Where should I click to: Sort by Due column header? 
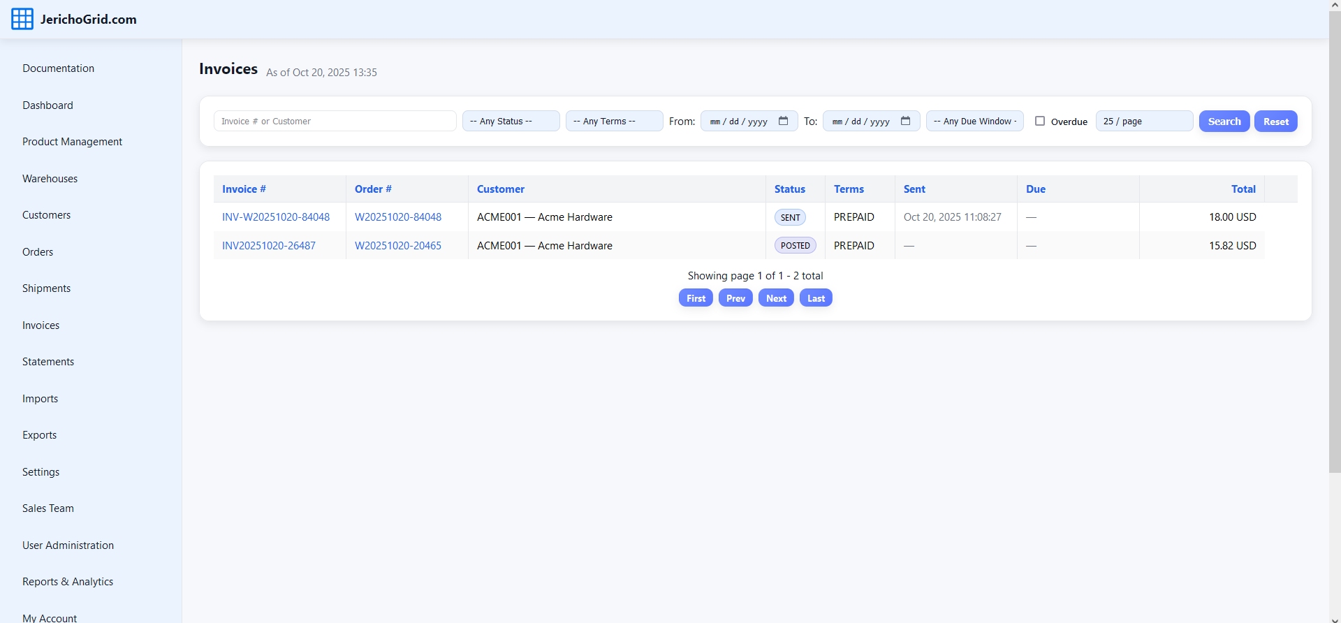1036,189
